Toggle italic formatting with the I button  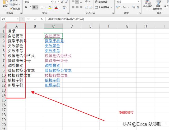30,7
